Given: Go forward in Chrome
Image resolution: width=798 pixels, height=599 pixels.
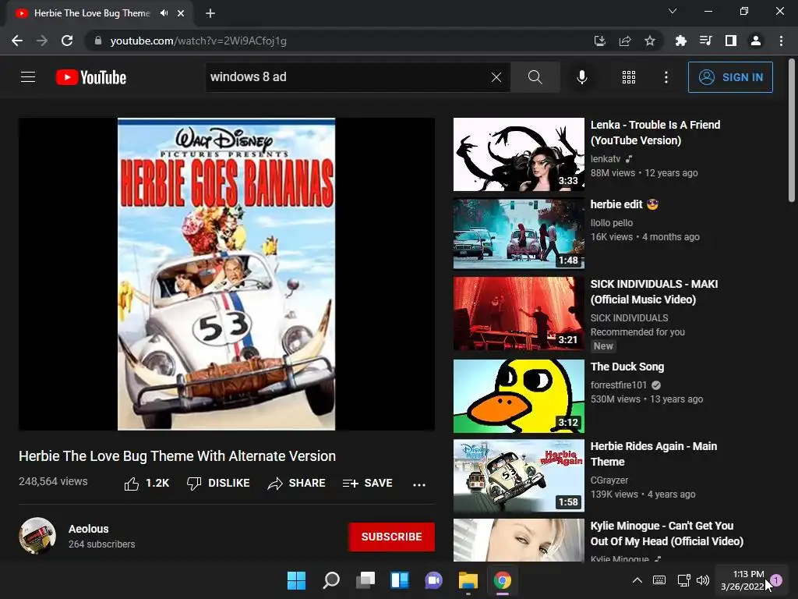Looking at the screenshot, I should pyautogui.click(x=42, y=41).
